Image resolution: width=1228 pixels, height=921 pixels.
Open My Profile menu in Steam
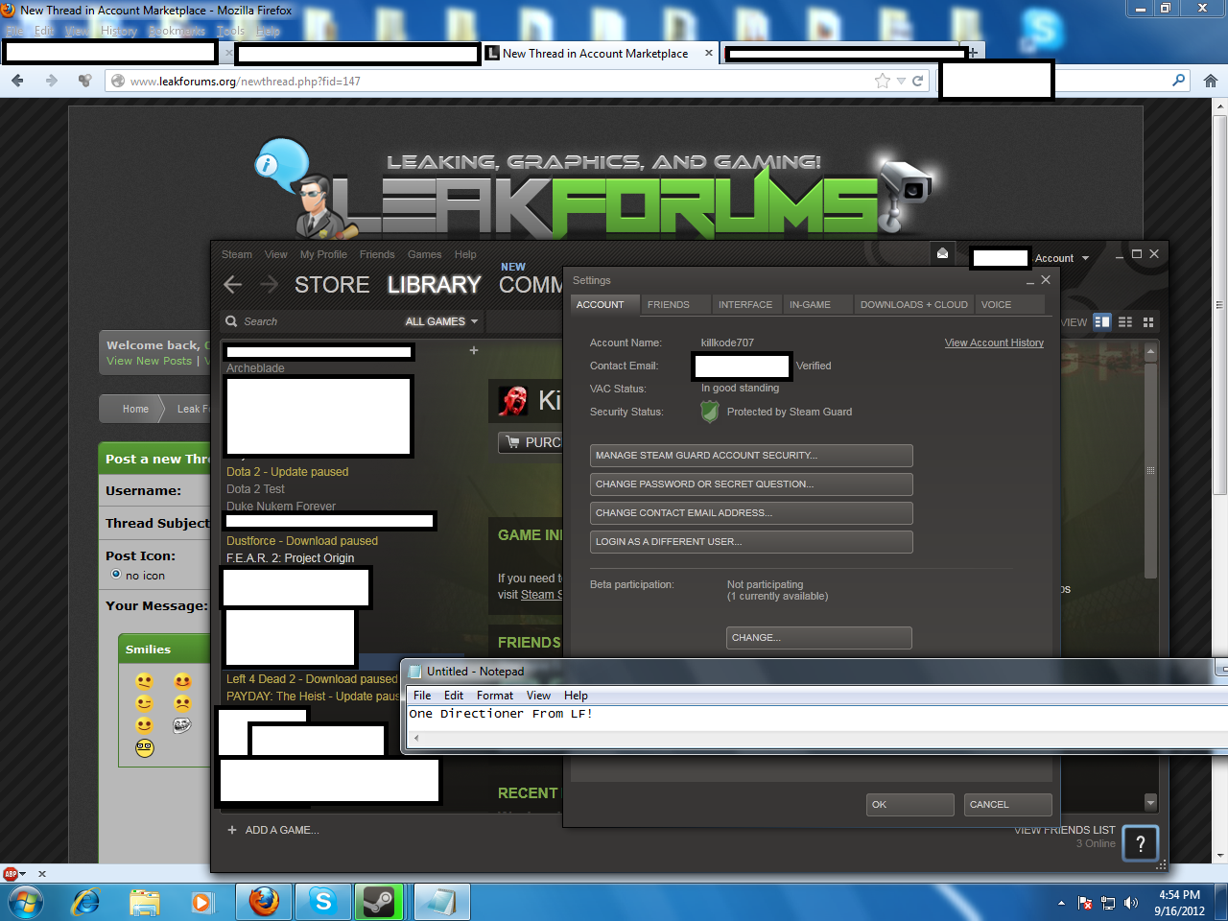click(323, 254)
